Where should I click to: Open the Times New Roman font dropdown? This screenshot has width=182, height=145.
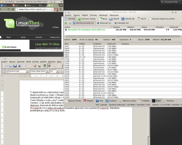47,71
